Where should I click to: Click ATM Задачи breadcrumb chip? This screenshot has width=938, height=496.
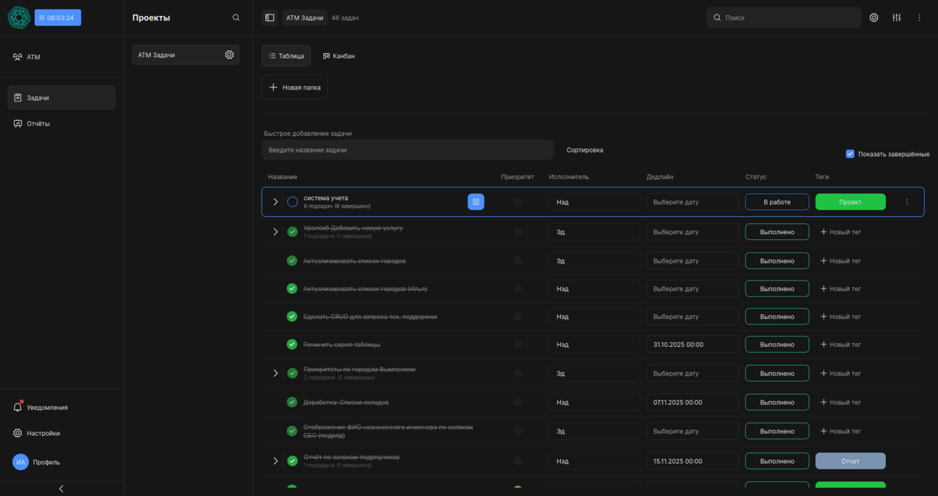tap(304, 17)
